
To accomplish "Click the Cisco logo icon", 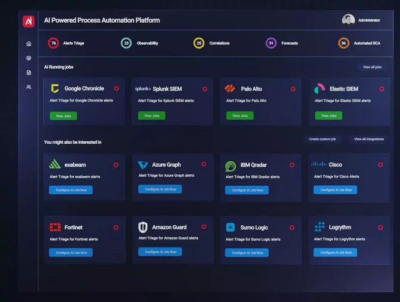I will pos(319,164).
